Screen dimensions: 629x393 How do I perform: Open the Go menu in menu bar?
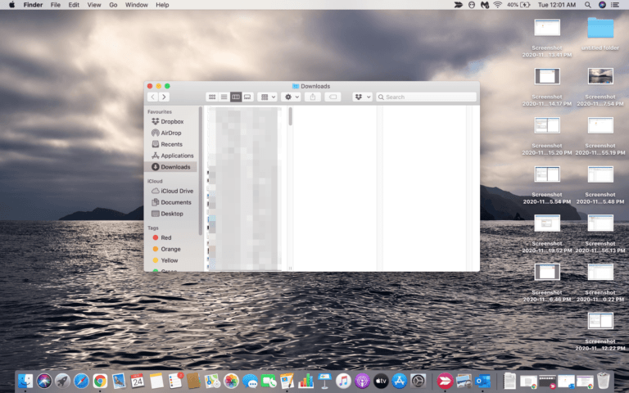tap(114, 5)
